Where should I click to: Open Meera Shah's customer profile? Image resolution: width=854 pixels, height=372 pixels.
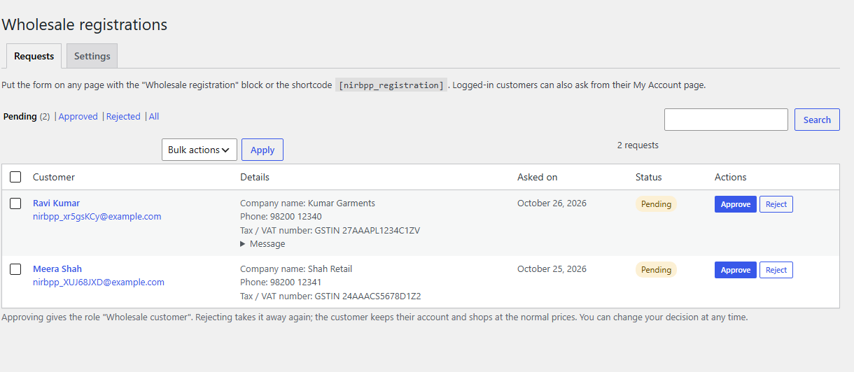click(x=57, y=269)
